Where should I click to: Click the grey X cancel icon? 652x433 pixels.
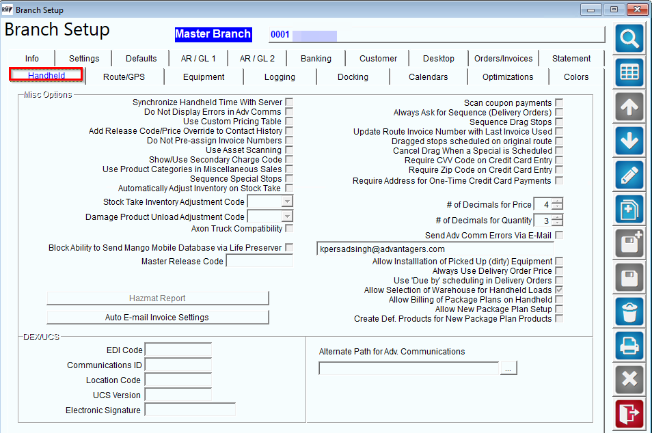[629, 380]
